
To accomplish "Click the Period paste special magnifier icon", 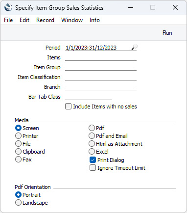I will [x=134, y=48].
